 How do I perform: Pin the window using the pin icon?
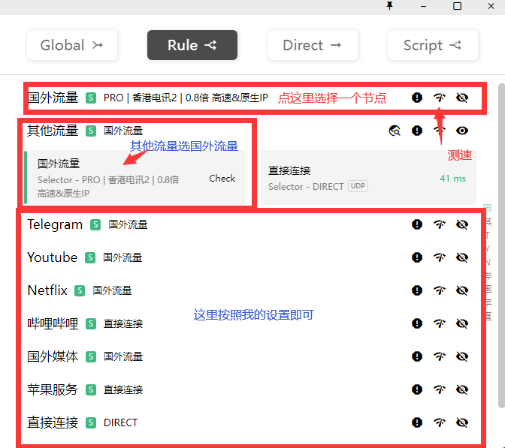click(x=389, y=6)
